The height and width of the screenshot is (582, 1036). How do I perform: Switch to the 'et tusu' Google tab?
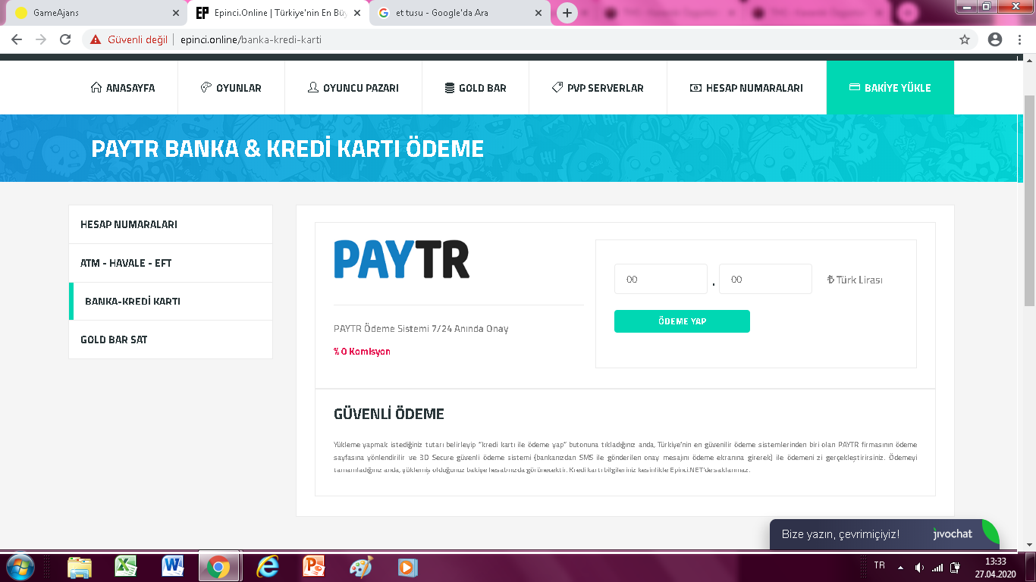click(x=459, y=13)
